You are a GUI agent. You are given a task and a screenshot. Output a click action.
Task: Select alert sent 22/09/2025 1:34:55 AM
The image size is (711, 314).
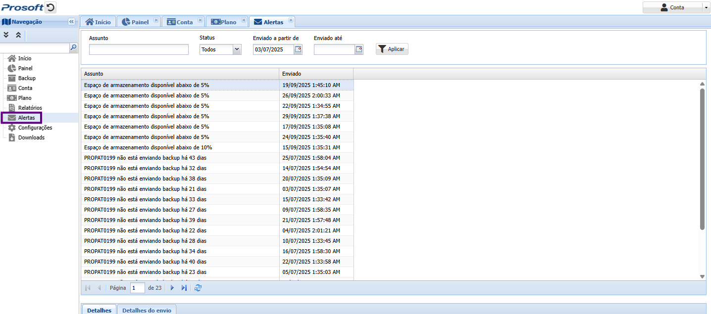point(217,106)
